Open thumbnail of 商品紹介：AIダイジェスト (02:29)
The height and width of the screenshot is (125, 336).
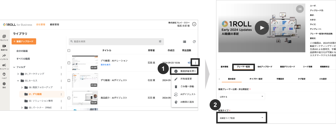85,98
